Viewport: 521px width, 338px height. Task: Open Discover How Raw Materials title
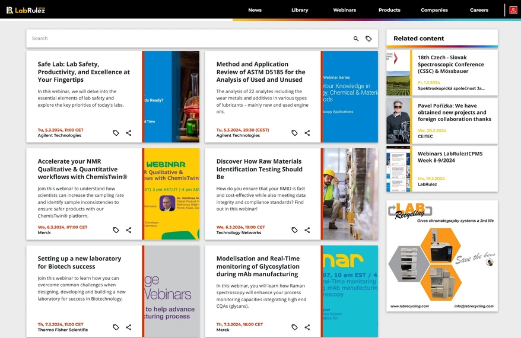point(259,169)
